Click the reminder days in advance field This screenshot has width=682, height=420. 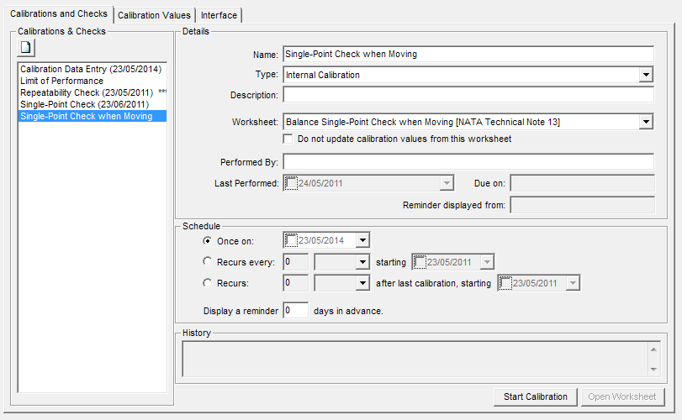point(296,311)
